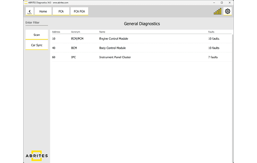Open the Body Control Module row

tap(112, 48)
